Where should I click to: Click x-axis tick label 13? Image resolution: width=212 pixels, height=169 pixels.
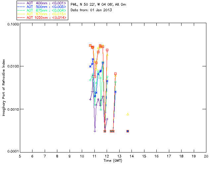click(x=119, y=156)
